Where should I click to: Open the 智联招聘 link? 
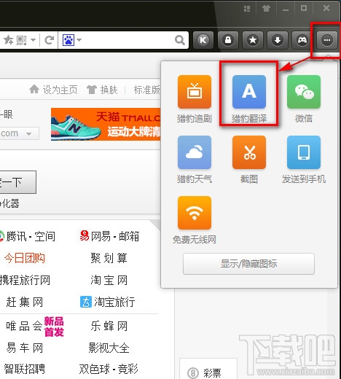pyautogui.click(x=25, y=369)
